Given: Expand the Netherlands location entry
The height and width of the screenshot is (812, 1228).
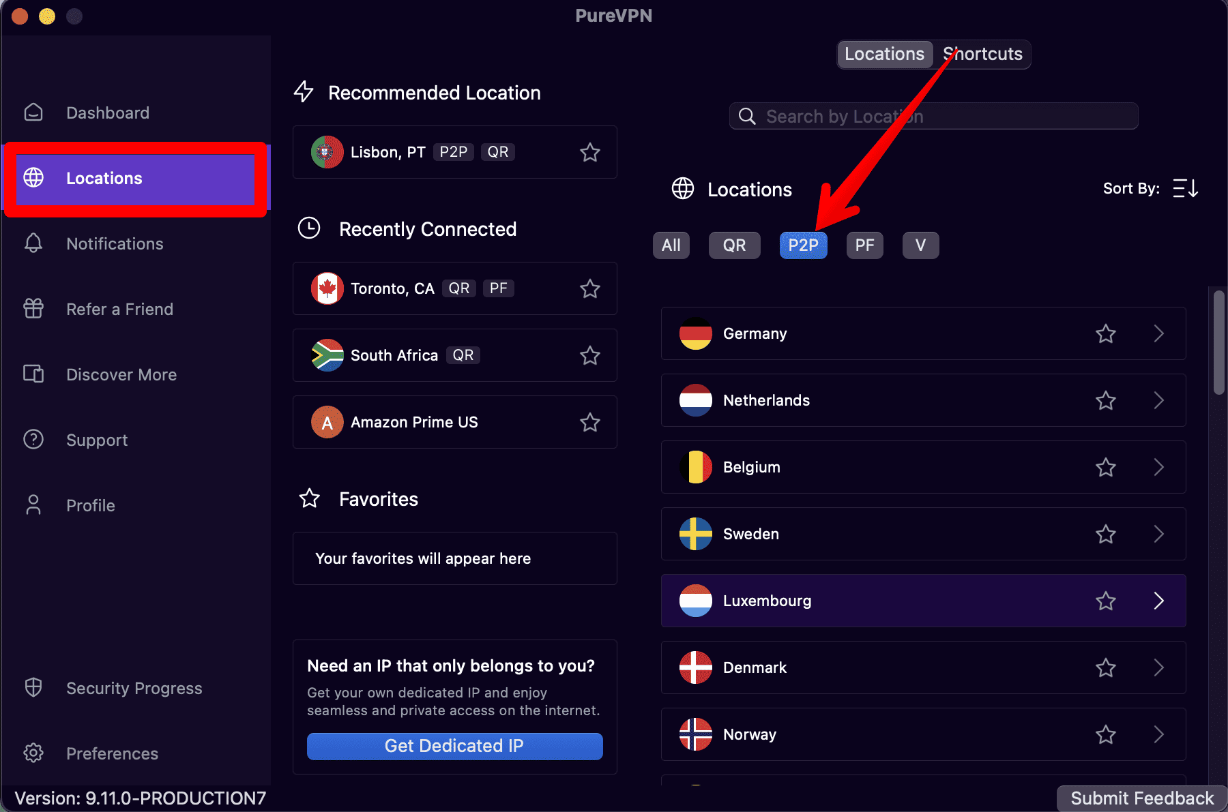Looking at the screenshot, I should point(1159,401).
